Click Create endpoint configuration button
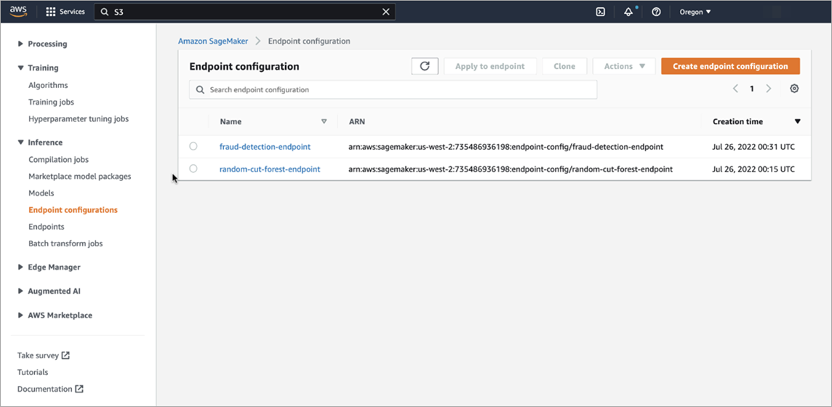832x407 pixels. tap(731, 66)
